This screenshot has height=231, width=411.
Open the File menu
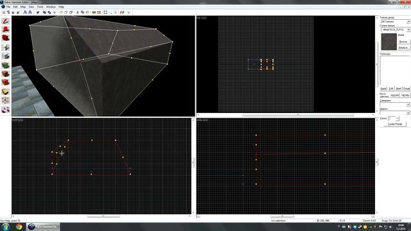click(8, 7)
